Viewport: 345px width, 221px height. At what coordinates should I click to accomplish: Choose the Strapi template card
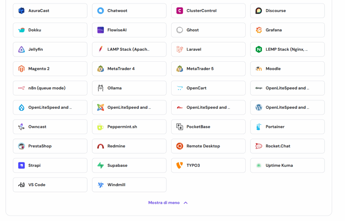click(x=50, y=165)
